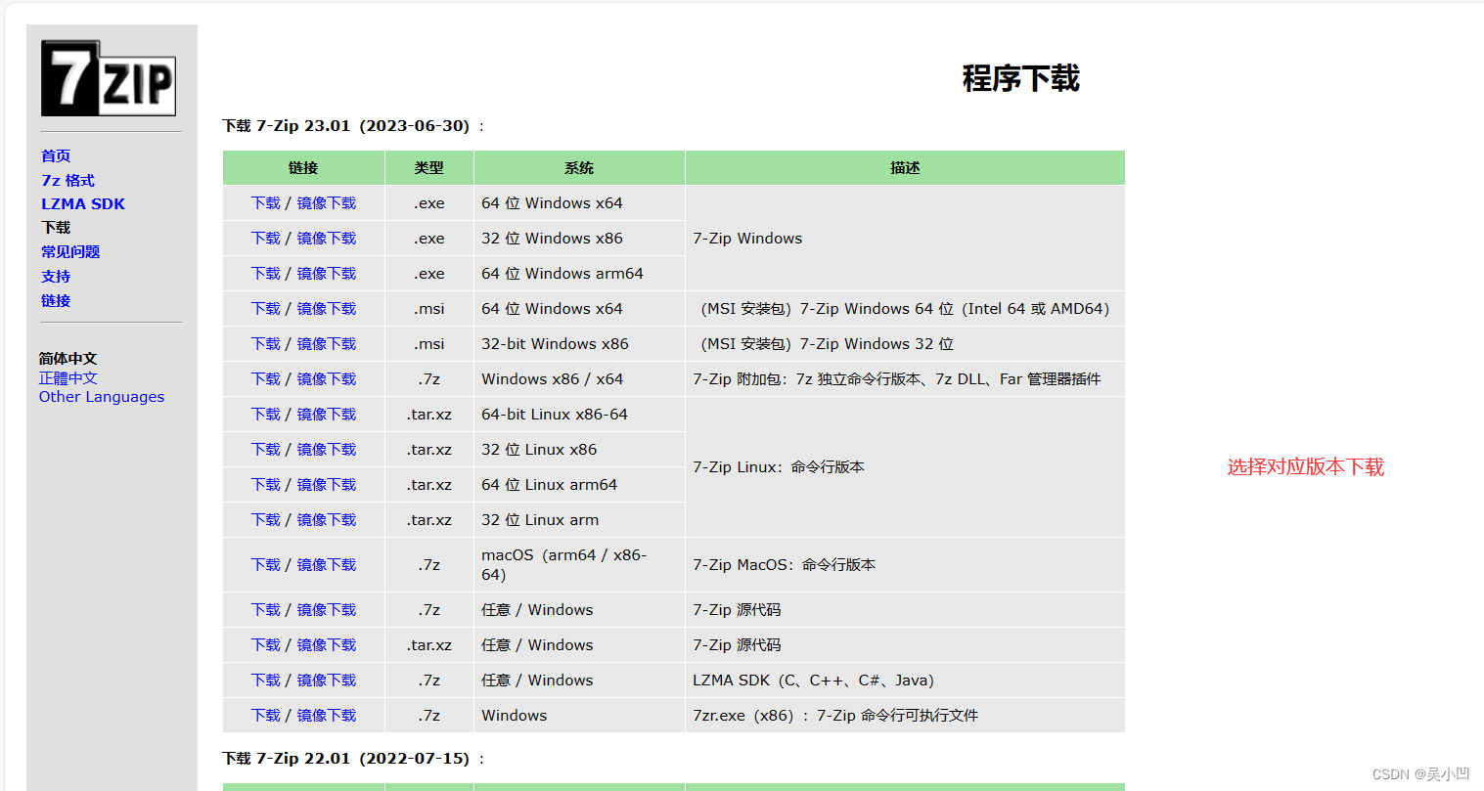Viewport: 1484px width, 791px height.
Task: Open the 支持 sidebar link
Action: (56, 276)
